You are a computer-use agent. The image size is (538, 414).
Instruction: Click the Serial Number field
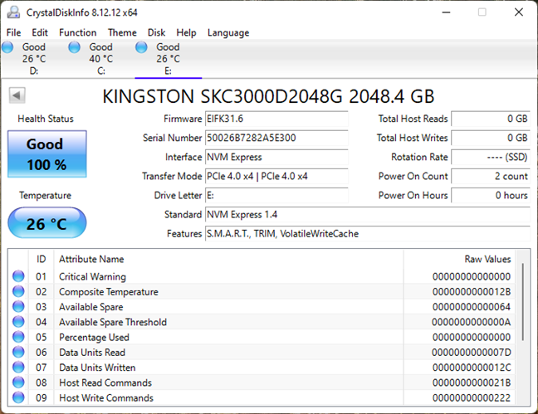pyautogui.click(x=276, y=138)
